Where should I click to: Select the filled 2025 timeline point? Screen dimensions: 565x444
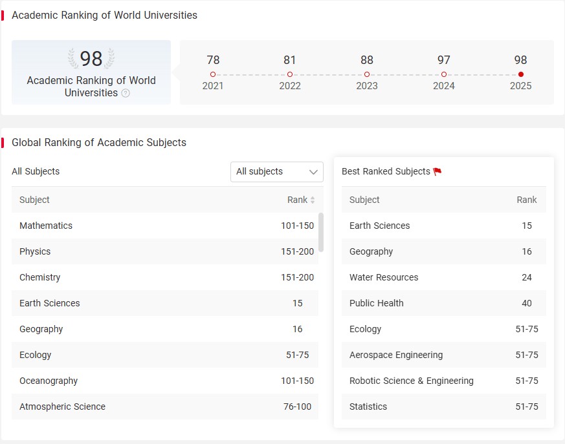(x=521, y=74)
